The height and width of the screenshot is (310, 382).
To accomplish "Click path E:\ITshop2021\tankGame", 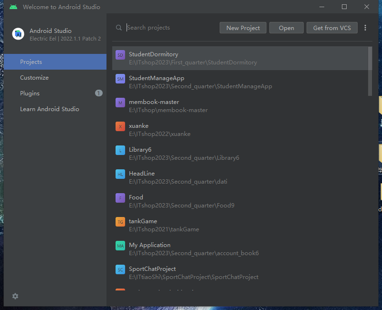I will pos(164,229).
